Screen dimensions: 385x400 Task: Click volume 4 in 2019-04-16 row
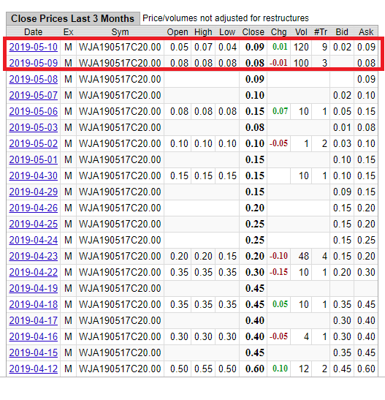[306, 336]
